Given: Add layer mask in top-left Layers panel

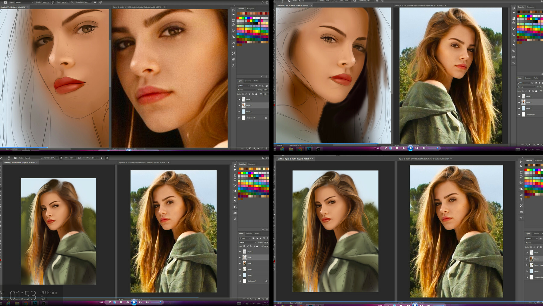Looking at the screenshot, I should [x=250, y=148].
